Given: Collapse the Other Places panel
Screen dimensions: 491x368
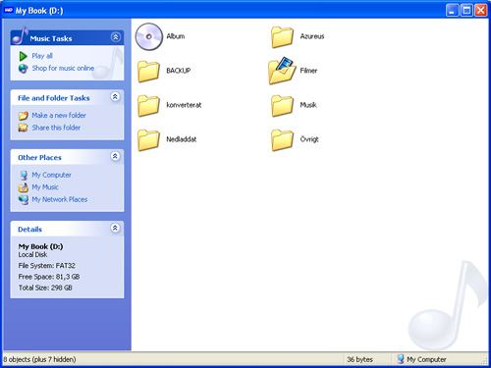Looking at the screenshot, I should (x=115, y=156).
